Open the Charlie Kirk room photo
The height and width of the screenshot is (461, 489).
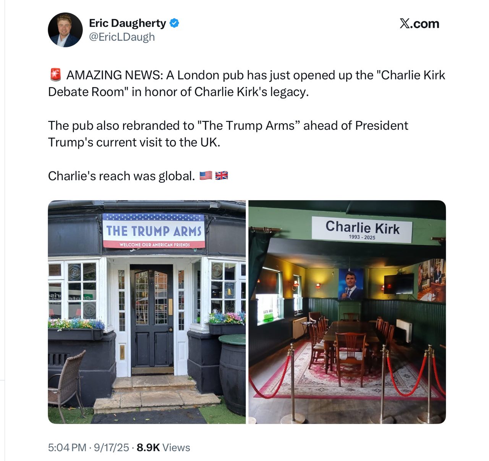coord(347,312)
